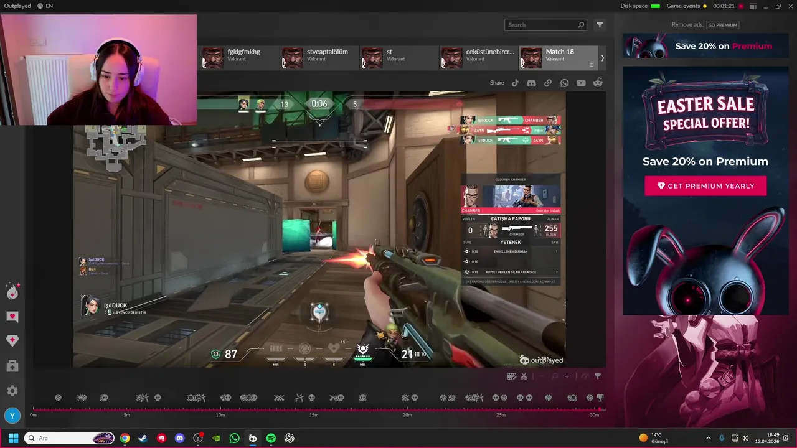Image resolution: width=797 pixels, height=448 pixels.
Task: Move the playhead at timeline end
Action: point(600,409)
